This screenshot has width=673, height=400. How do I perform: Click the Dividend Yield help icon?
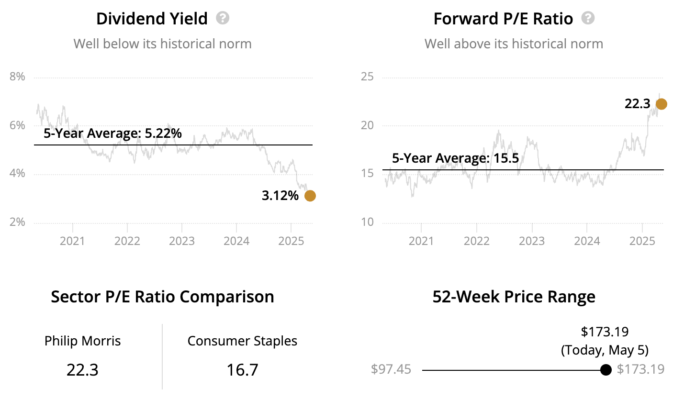click(223, 19)
